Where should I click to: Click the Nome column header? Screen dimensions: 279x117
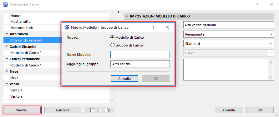tap(29, 16)
